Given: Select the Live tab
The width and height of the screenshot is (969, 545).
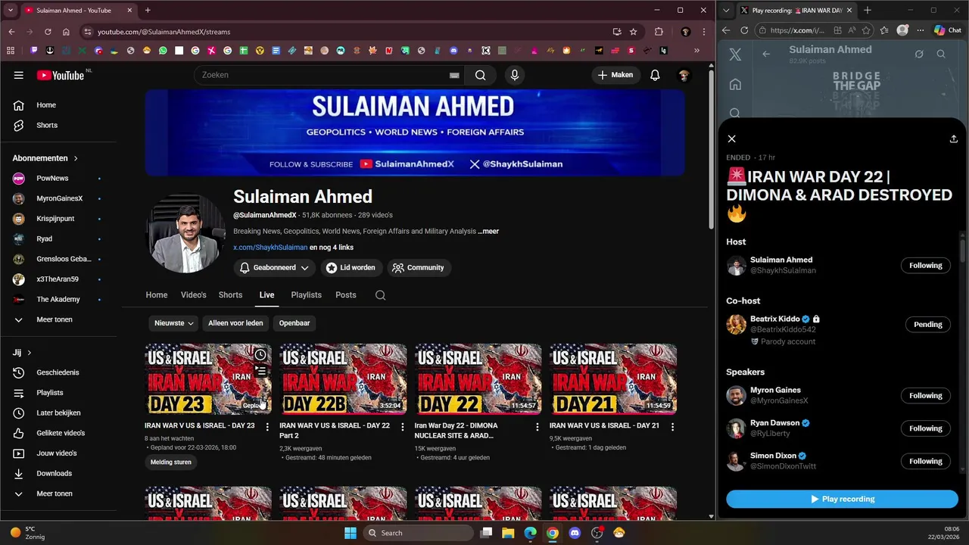Looking at the screenshot, I should pyautogui.click(x=266, y=295).
